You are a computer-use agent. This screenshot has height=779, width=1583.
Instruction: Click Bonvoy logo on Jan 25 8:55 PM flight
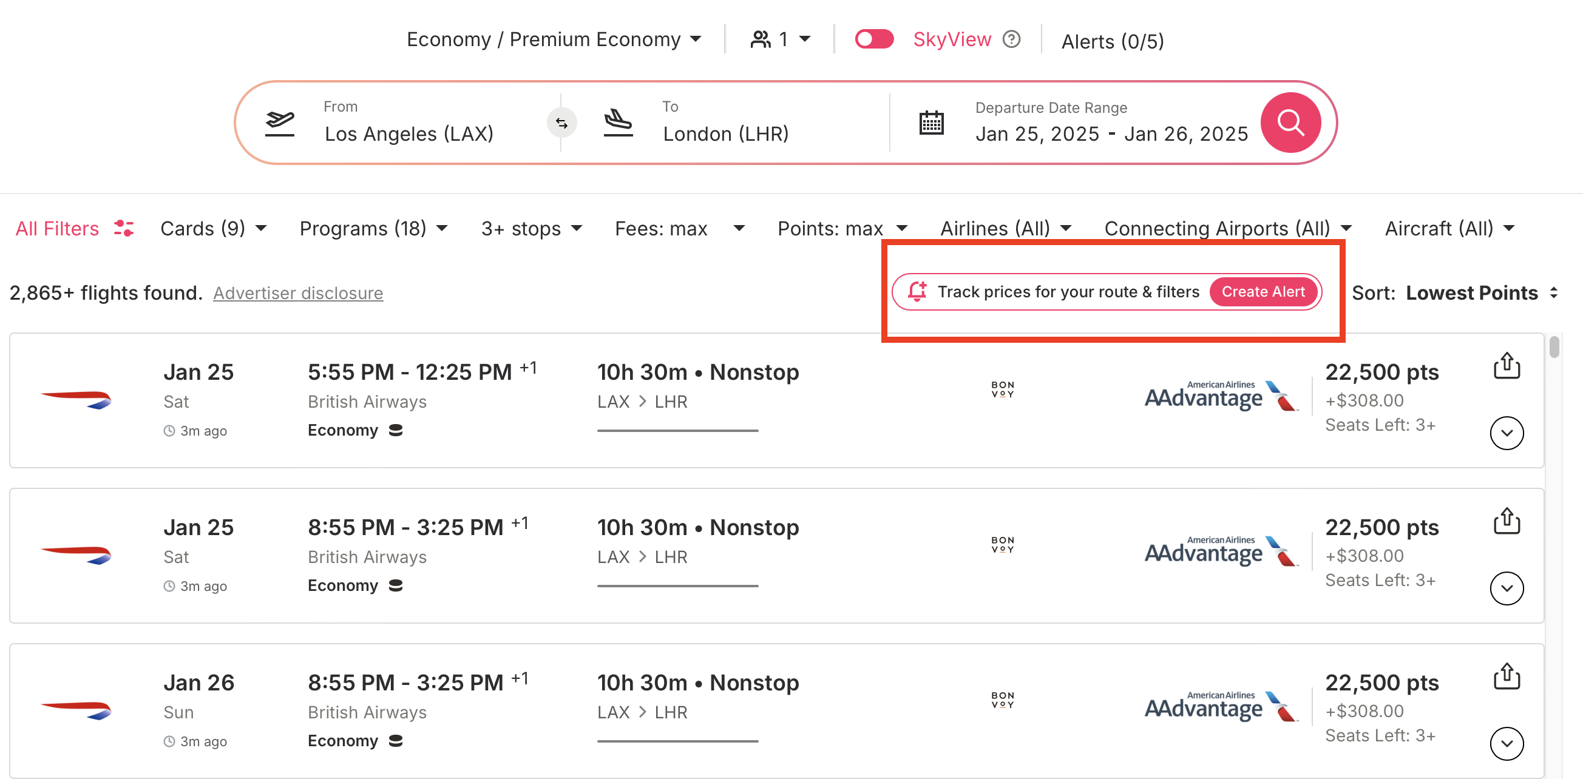pos(1002,545)
